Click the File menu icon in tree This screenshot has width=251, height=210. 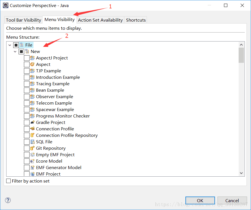click(22, 45)
